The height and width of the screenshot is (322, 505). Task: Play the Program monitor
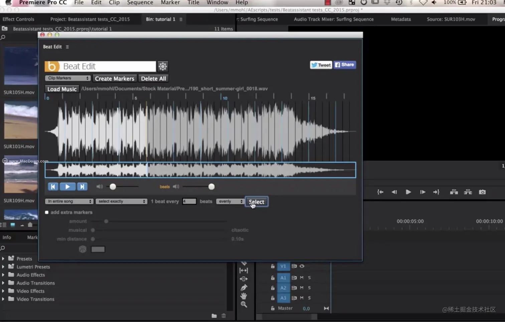[408, 192]
